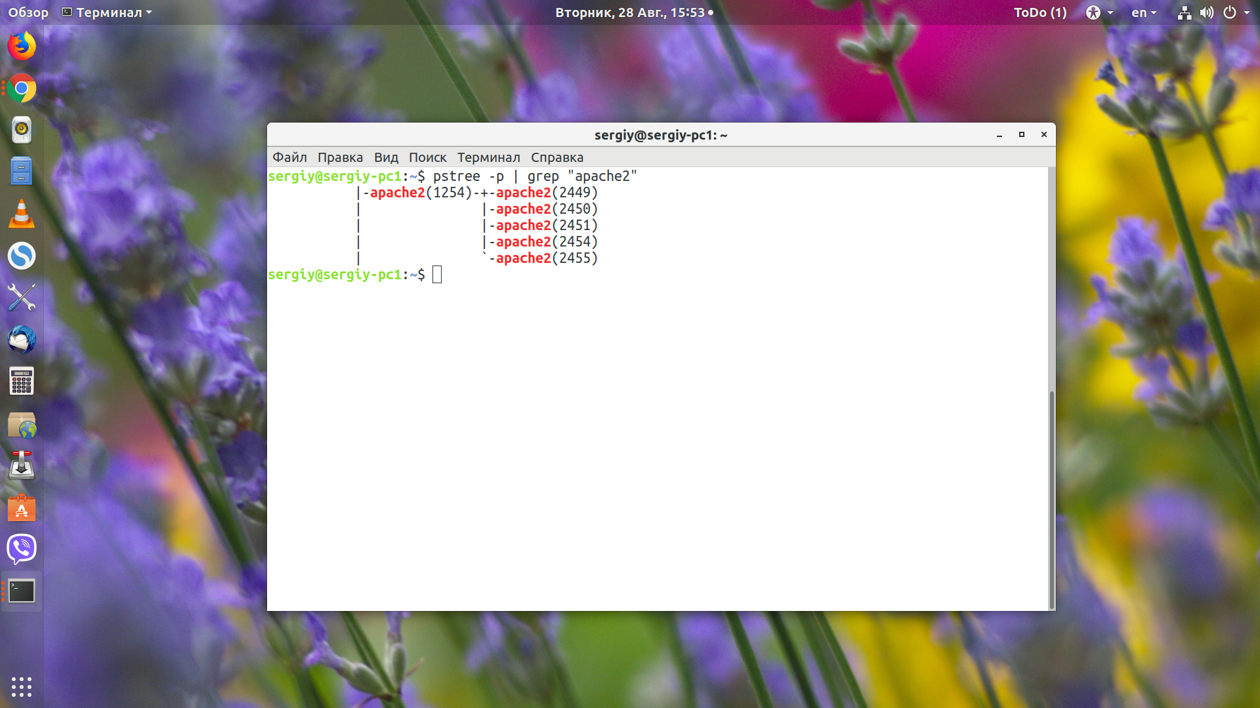The height and width of the screenshot is (708, 1260).
Task: Launch Viber from the dock
Action: [x=22, y=549]
